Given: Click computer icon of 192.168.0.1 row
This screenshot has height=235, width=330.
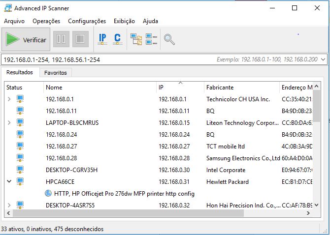Looking at the screenshot, I should (20, 99).
